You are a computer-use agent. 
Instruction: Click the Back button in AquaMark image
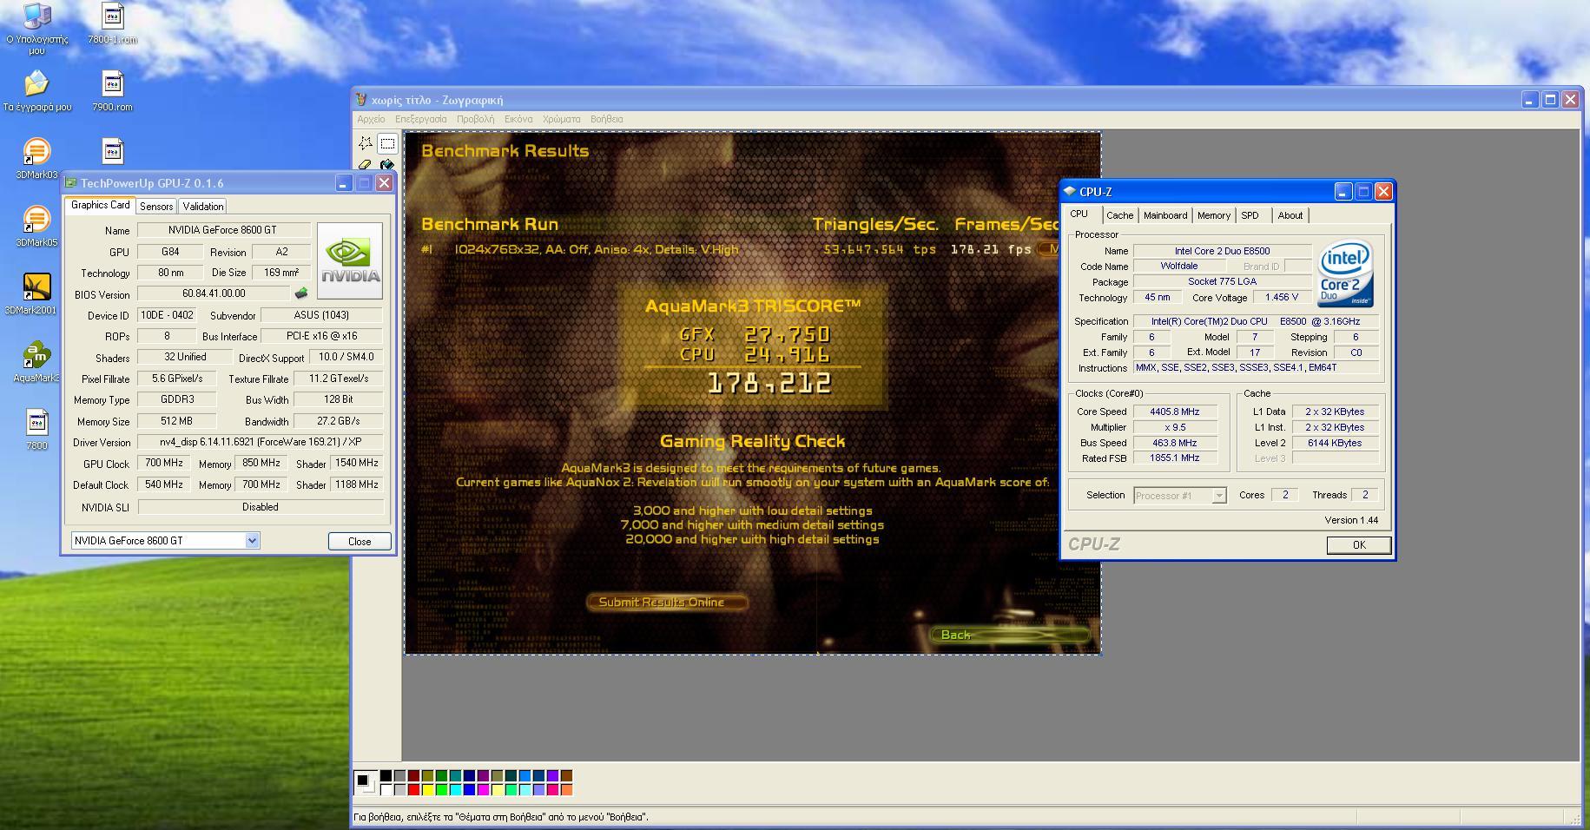[x=1009, y=635]
